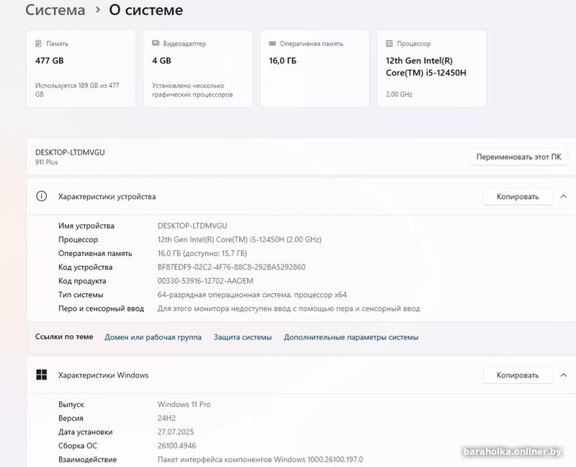Click the Память storage card icon
The image size is (576, 467).
click(38, 43)
